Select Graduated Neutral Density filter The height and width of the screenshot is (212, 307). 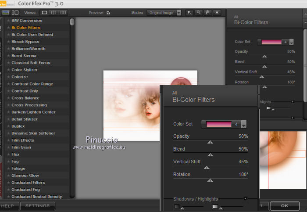tap(36, 197)
